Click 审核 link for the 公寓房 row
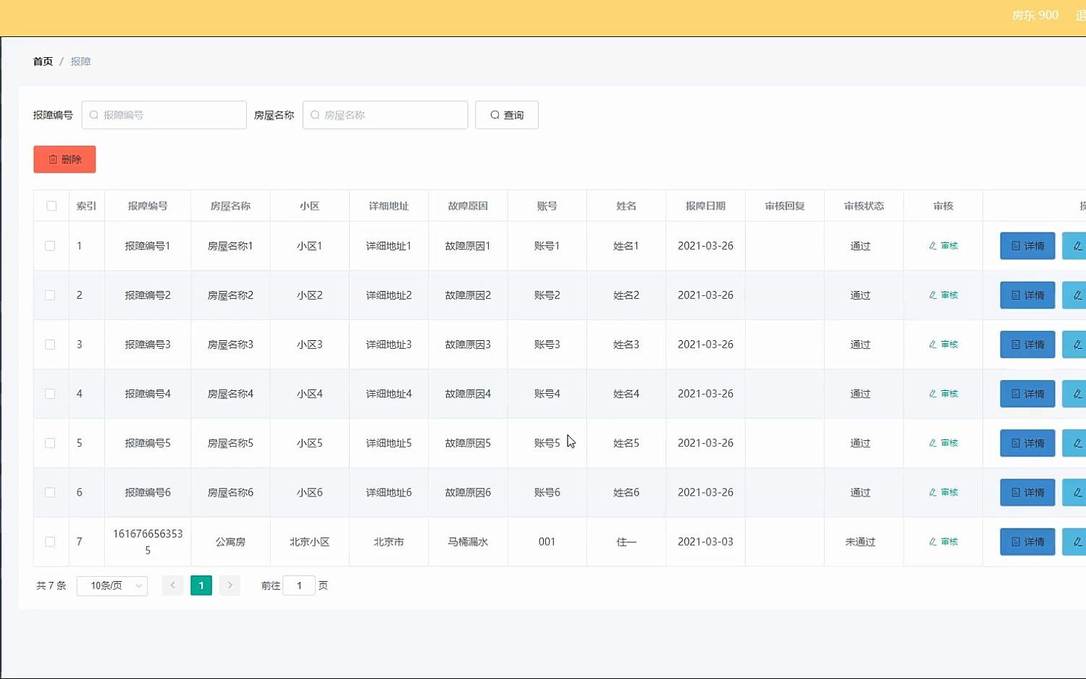The height and width of the screenshot is (679, 1086). click(943, 541)
